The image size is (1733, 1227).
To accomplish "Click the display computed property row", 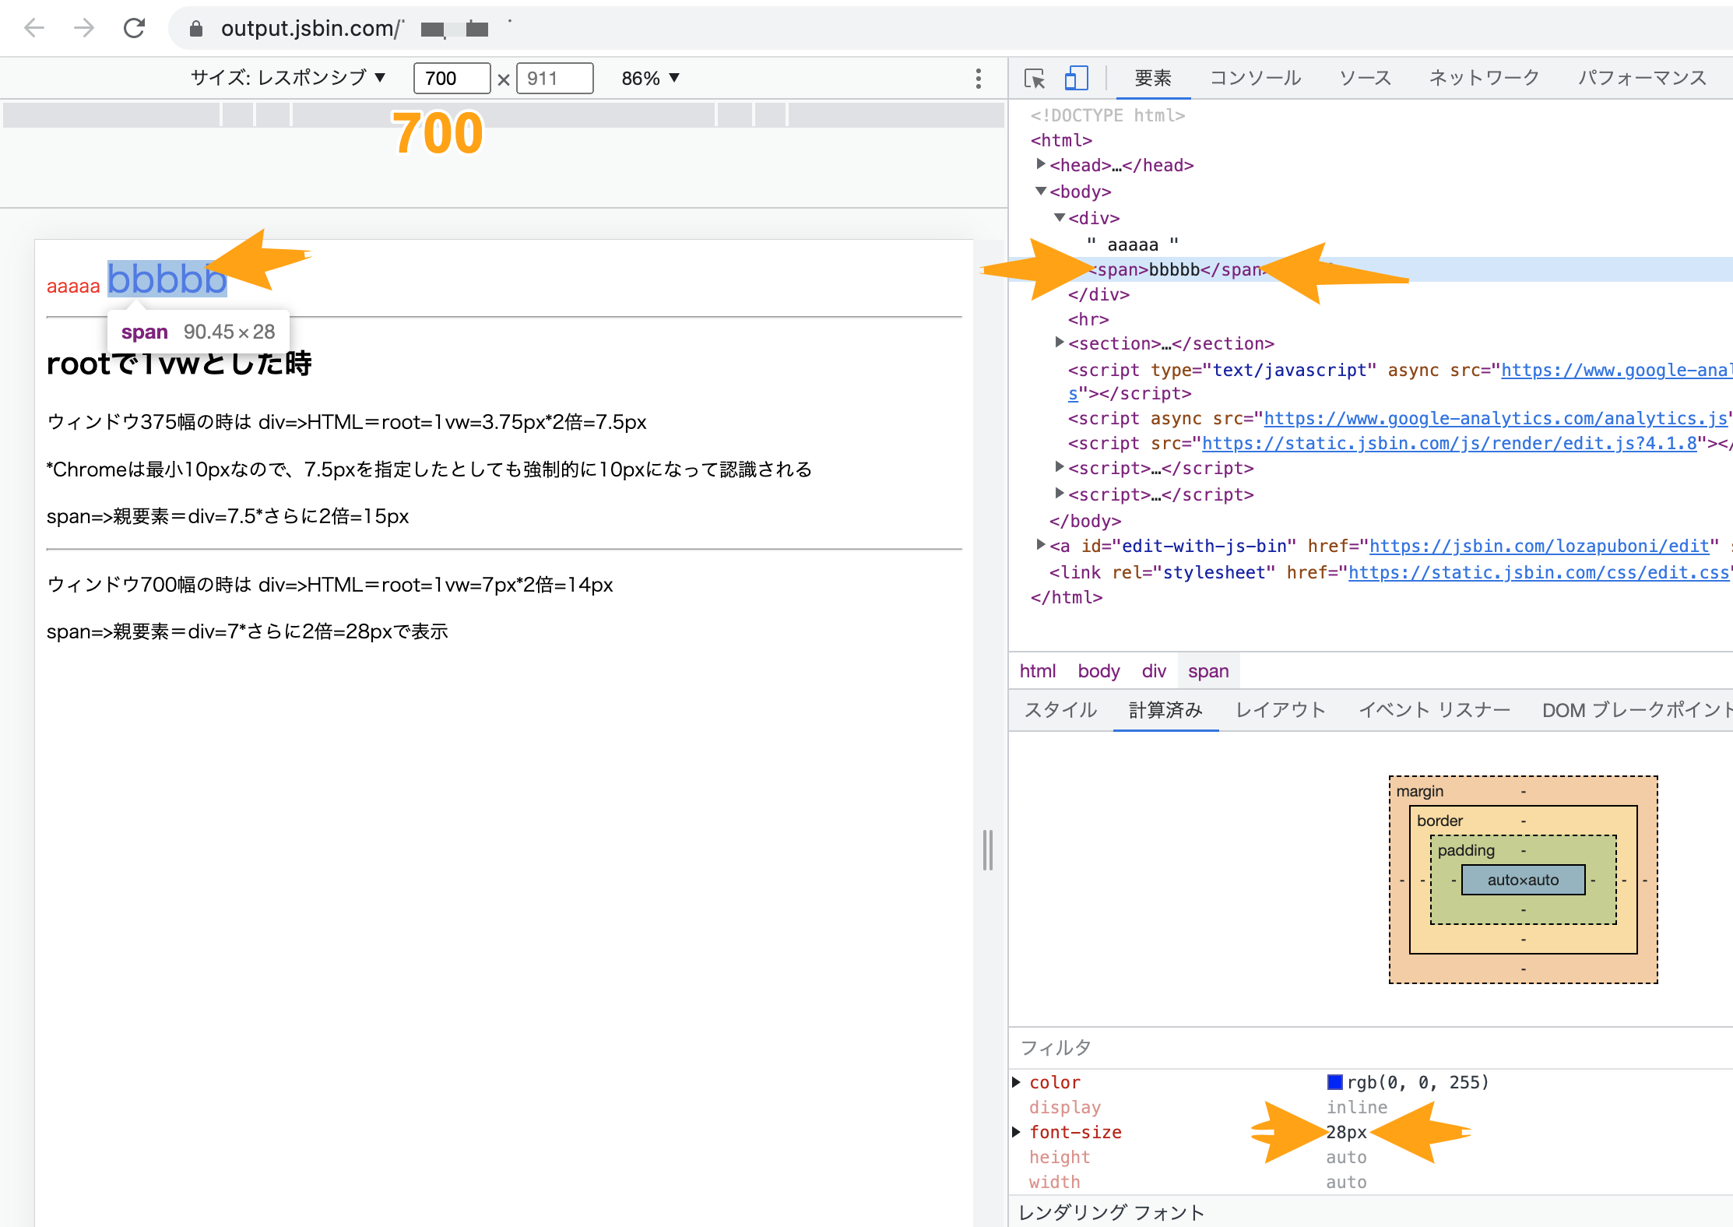I will [1370, 1107].
